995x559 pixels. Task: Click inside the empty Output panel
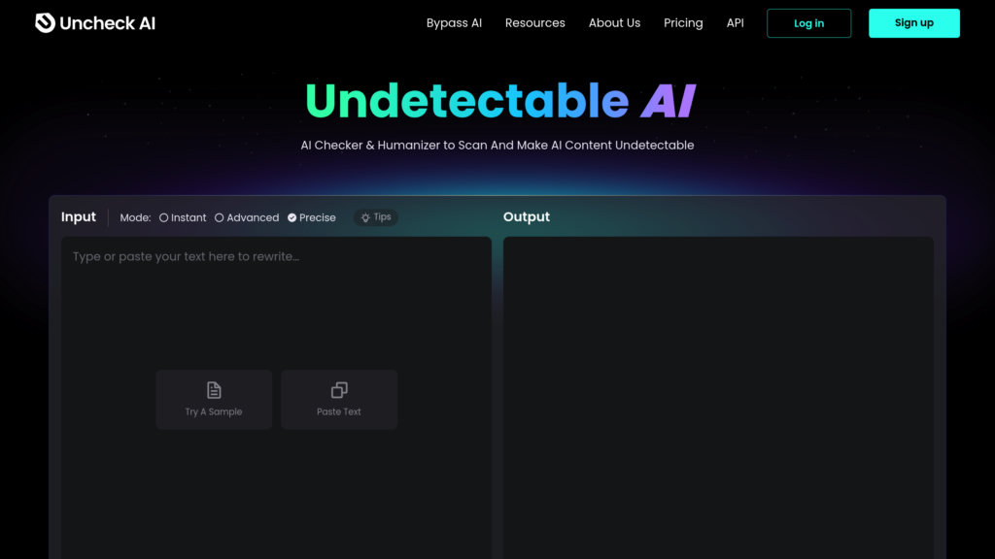pos(718,388)
